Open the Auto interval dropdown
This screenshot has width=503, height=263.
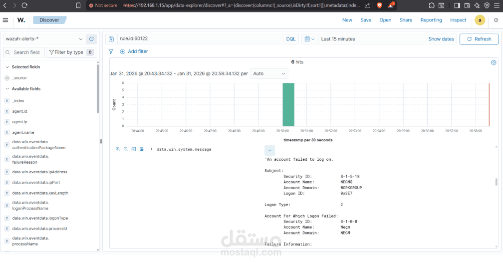point(269,73)
